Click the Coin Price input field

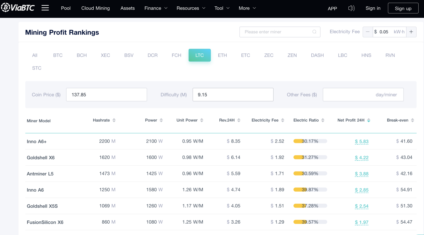[x=106, y=94]
